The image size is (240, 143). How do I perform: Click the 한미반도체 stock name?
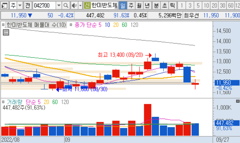104,5
